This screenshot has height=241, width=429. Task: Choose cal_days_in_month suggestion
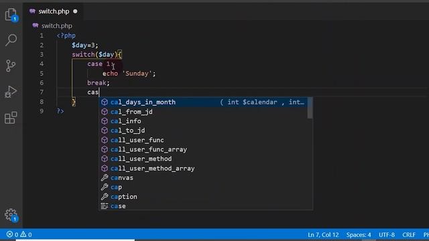202,102
